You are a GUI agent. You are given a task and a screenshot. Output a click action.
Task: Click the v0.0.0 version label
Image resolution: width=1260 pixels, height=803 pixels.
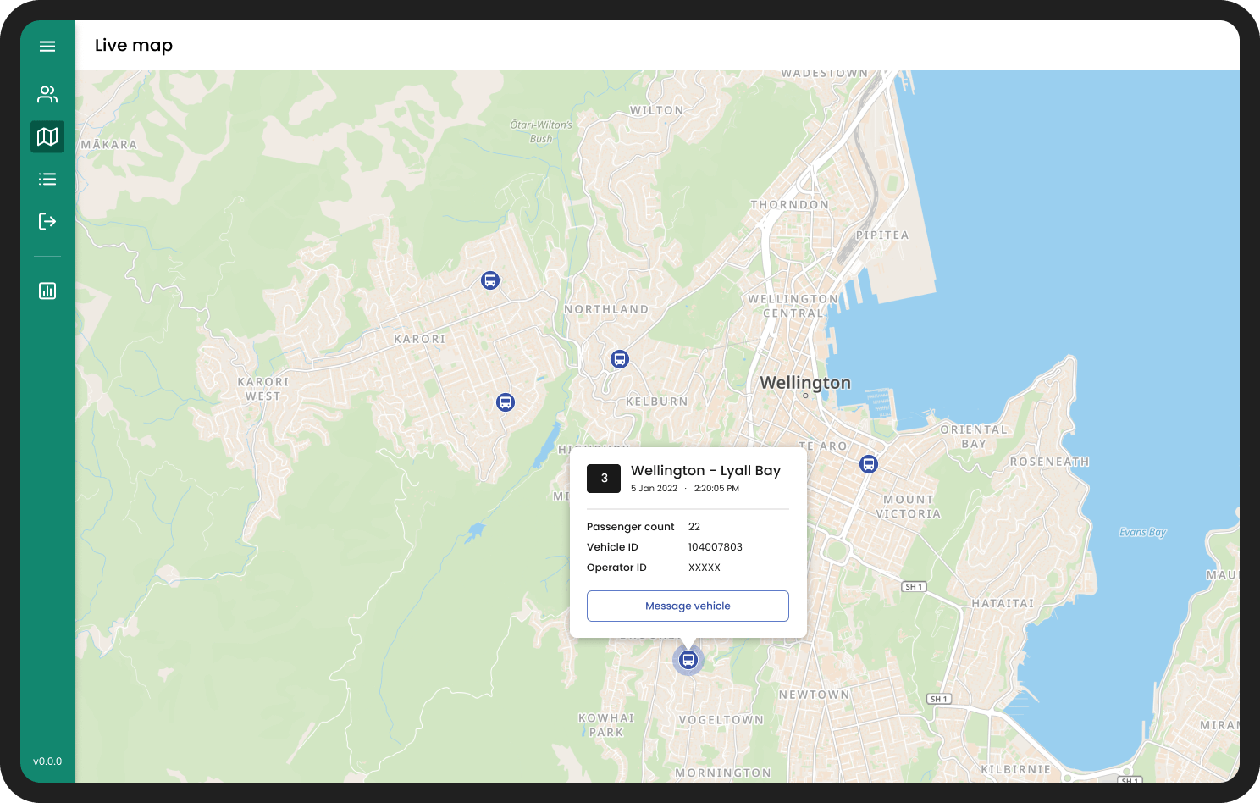tap(47, 761)
